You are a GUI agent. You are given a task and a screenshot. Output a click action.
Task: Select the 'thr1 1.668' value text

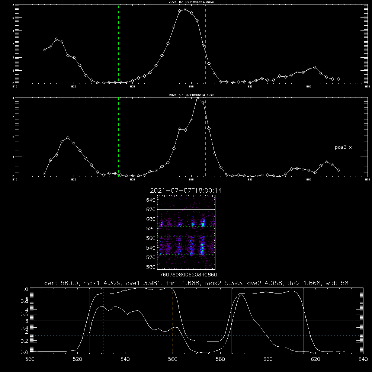point(184,283)
